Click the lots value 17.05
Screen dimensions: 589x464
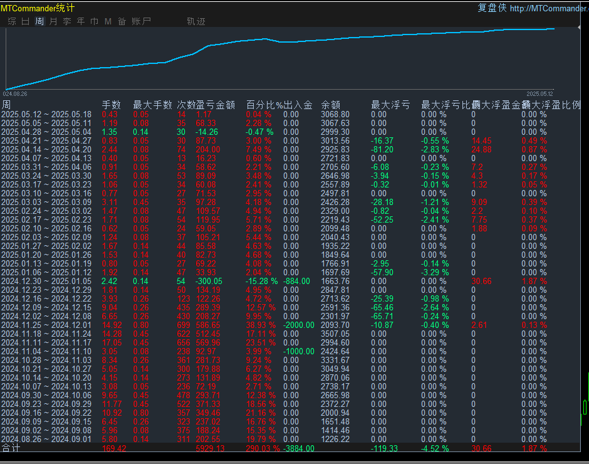click(x=112, y=342)
